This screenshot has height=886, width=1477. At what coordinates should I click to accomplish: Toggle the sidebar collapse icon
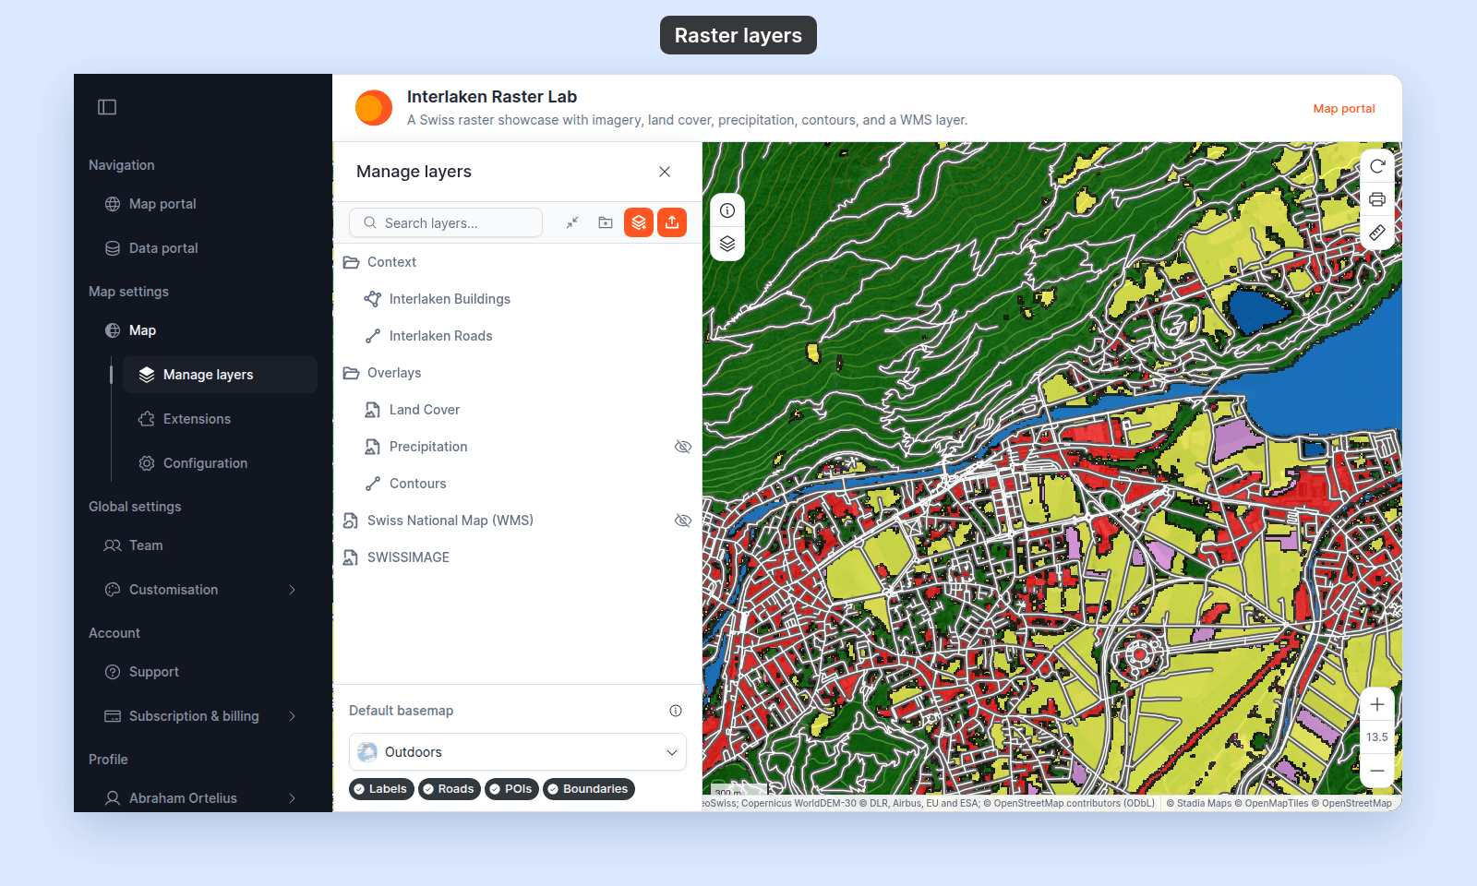[x=107, y=107]
